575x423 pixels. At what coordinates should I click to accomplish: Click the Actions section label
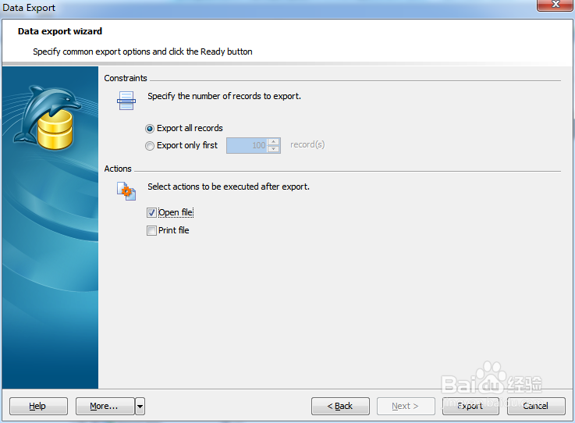(x=118, y=169)
